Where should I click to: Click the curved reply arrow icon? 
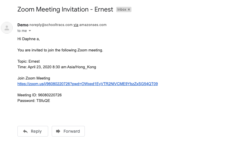coord(26,131)
